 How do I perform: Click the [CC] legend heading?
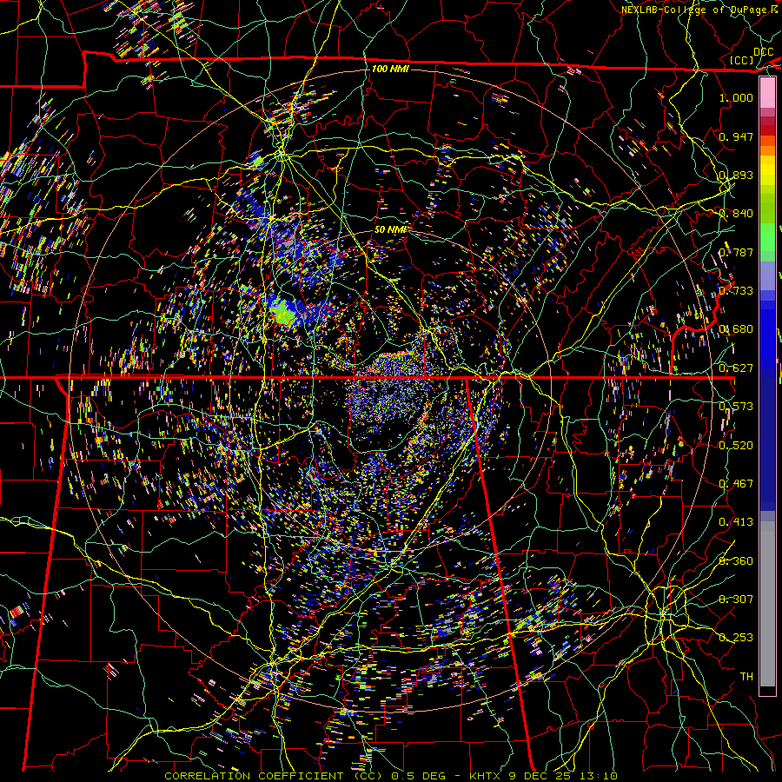[x=742, y=60]
